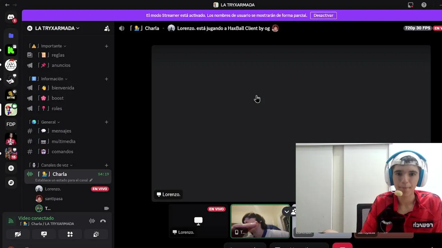Open the soundboard in voice panel
This screenshot has height=248, width=442.
[96, 234]
